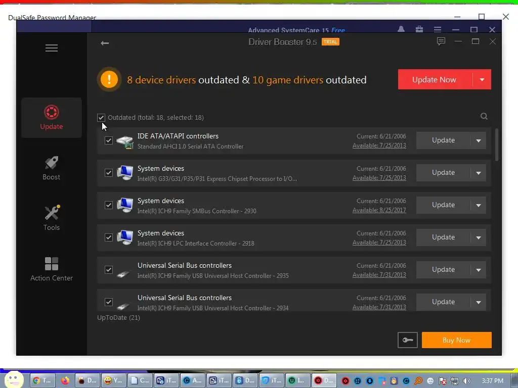Open the Action Center section
Screen dimensions: 518x388
52,269
